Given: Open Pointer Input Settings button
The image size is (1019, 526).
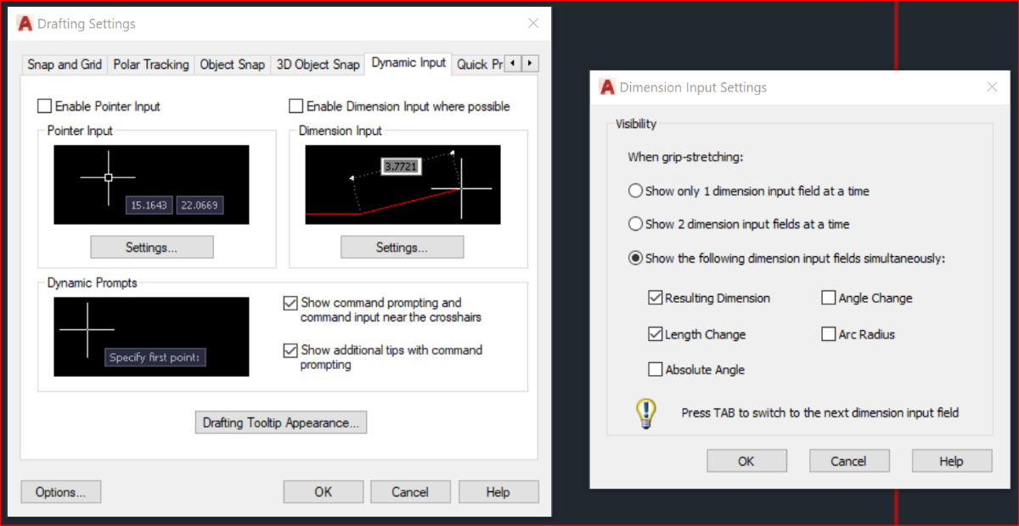Looking at the screenshot, I should click(151, 248).
